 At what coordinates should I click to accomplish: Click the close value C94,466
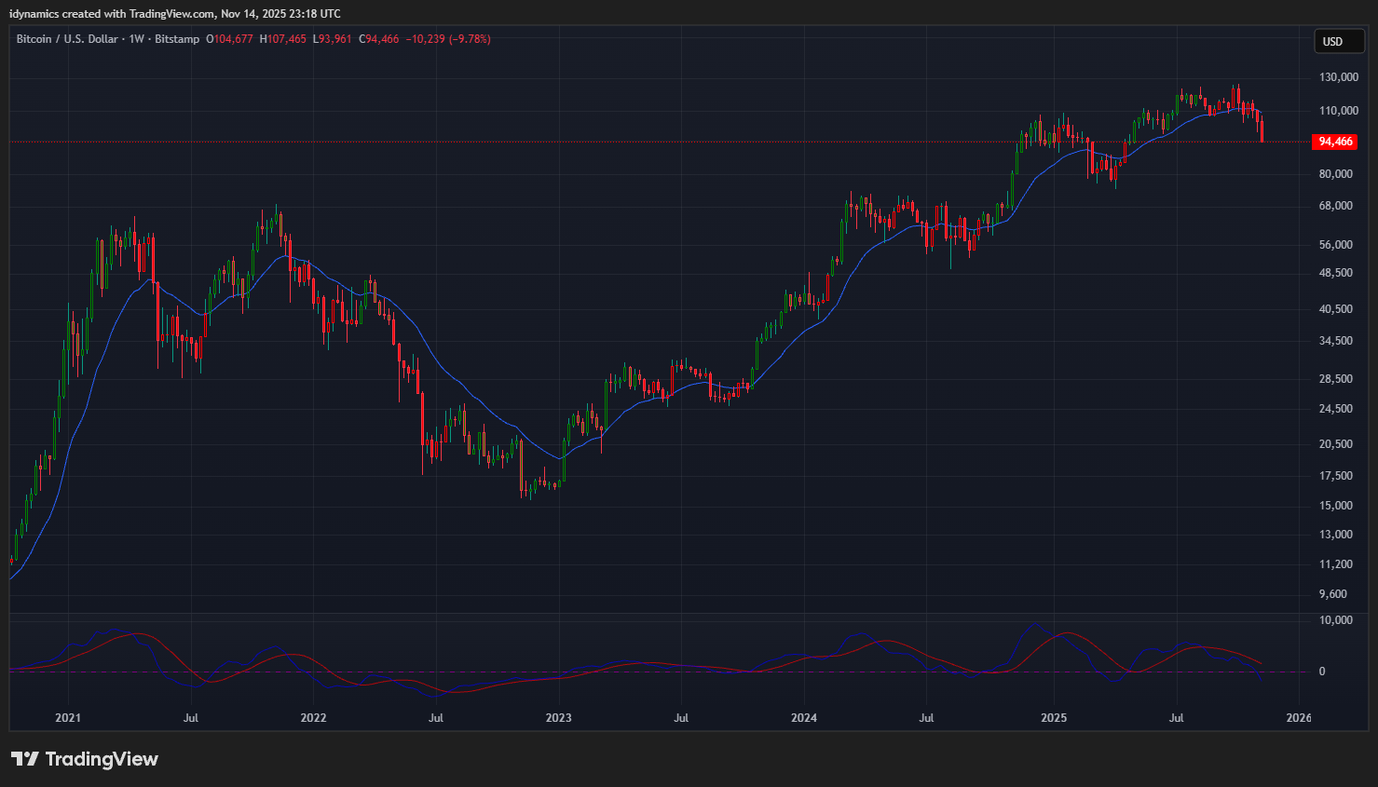379,39
